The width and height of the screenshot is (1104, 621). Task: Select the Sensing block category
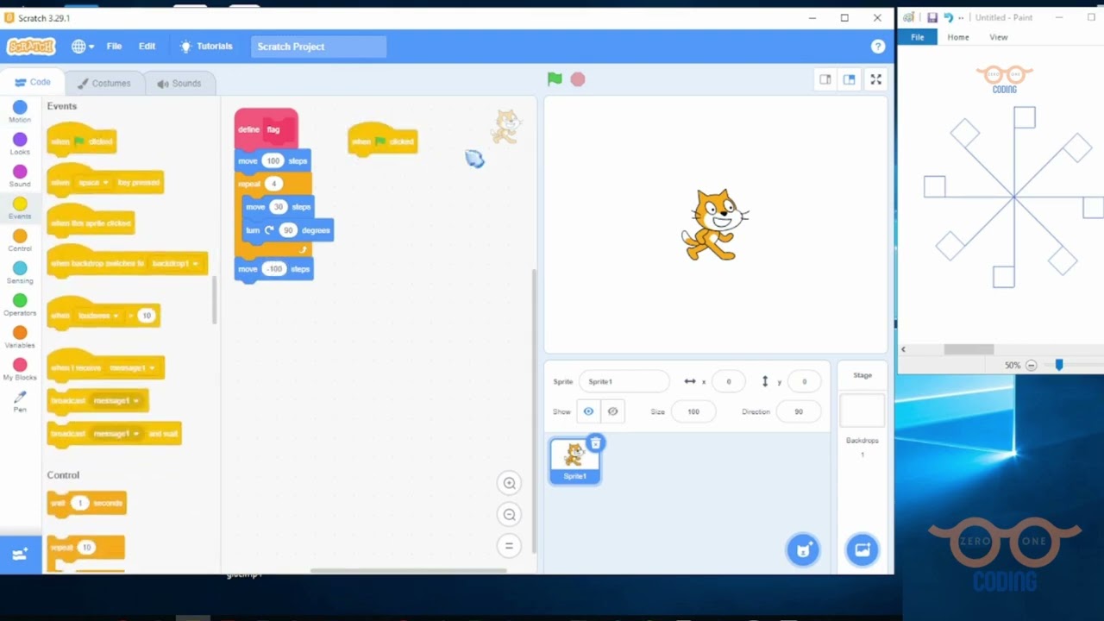coord(20,273)
